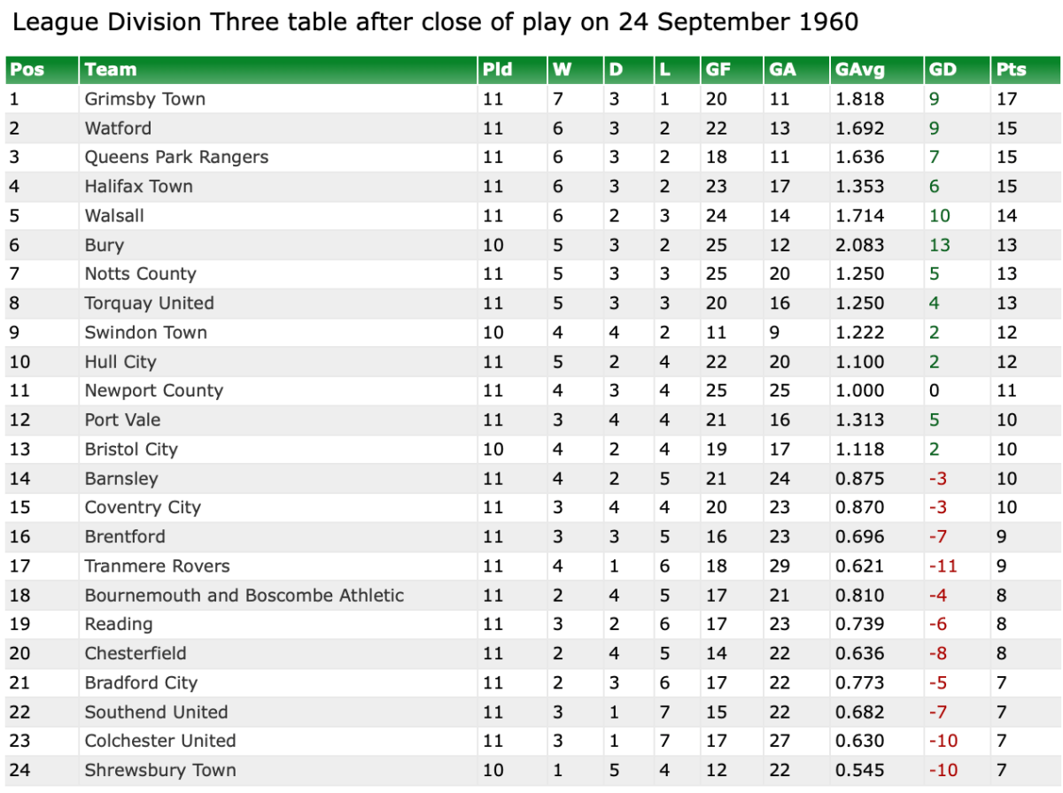Click the table title heading text
1063x793 pixels.
435,22
